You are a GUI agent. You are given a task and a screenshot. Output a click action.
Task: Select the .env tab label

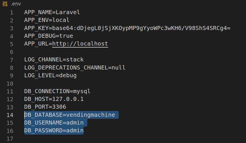[16, 4]
